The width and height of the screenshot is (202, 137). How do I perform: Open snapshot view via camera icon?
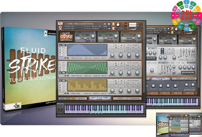point(105,24)
